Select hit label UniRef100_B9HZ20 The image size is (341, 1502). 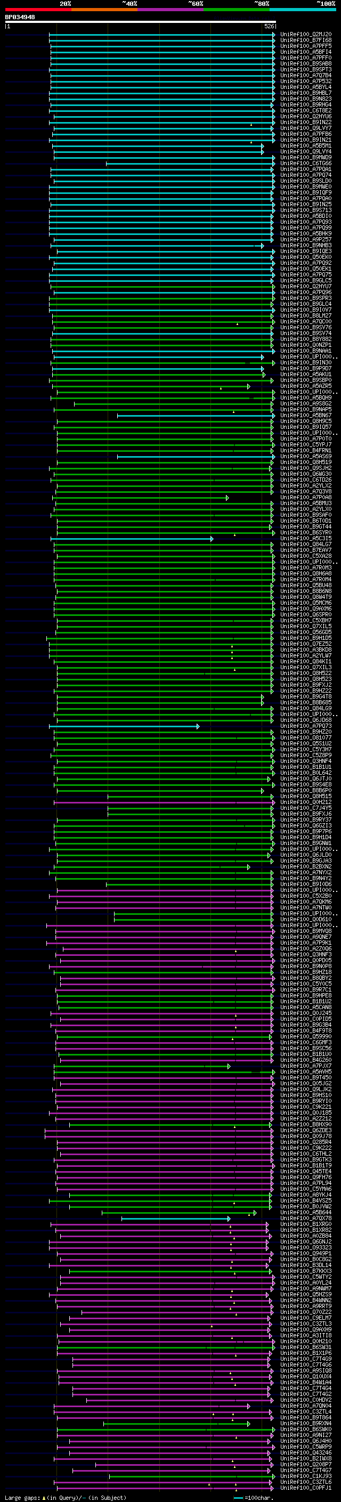[306, 732]
